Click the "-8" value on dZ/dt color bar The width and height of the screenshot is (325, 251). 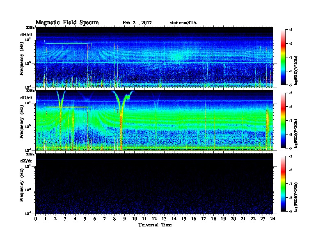coord(291,198)
